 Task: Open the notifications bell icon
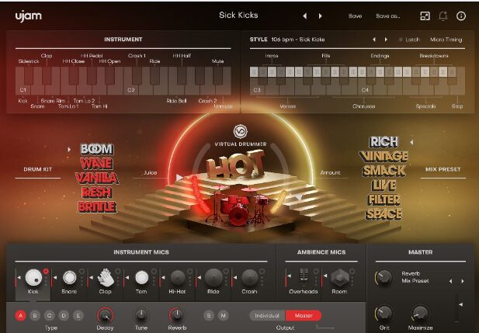click(443, 16)
